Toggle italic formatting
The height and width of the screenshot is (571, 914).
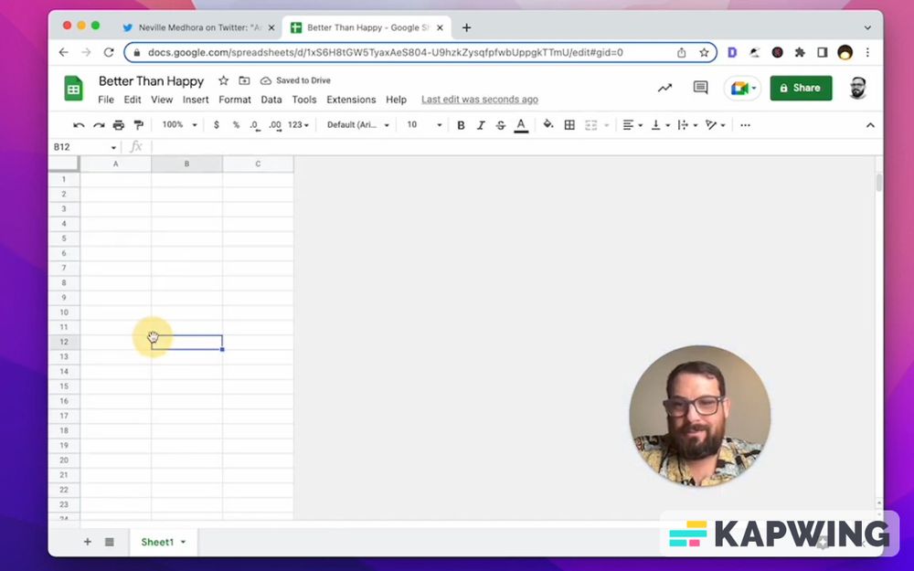coord(481,125)
